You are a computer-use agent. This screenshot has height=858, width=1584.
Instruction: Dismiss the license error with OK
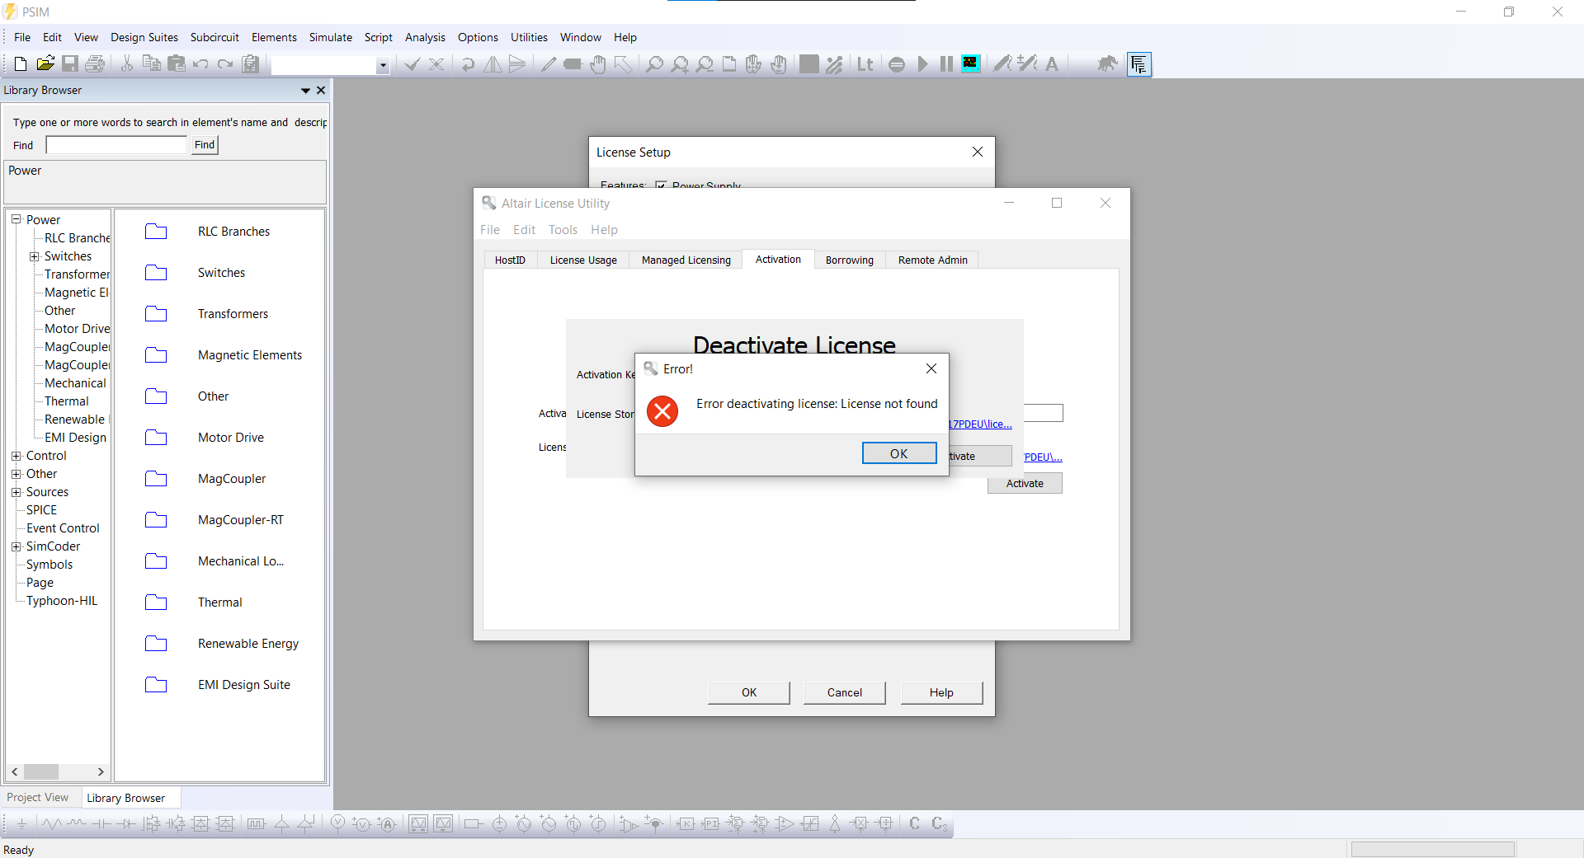(898, 452)
